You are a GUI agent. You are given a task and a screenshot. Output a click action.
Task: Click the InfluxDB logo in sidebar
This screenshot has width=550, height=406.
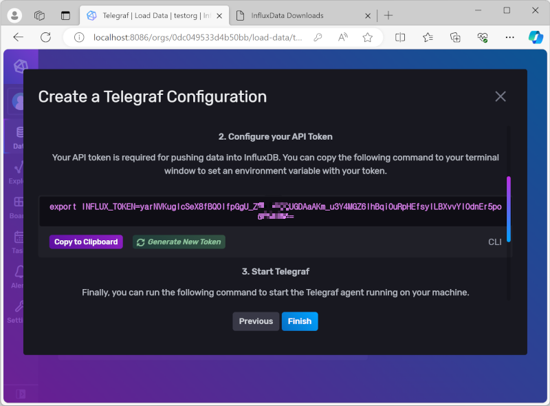point(21,66)
